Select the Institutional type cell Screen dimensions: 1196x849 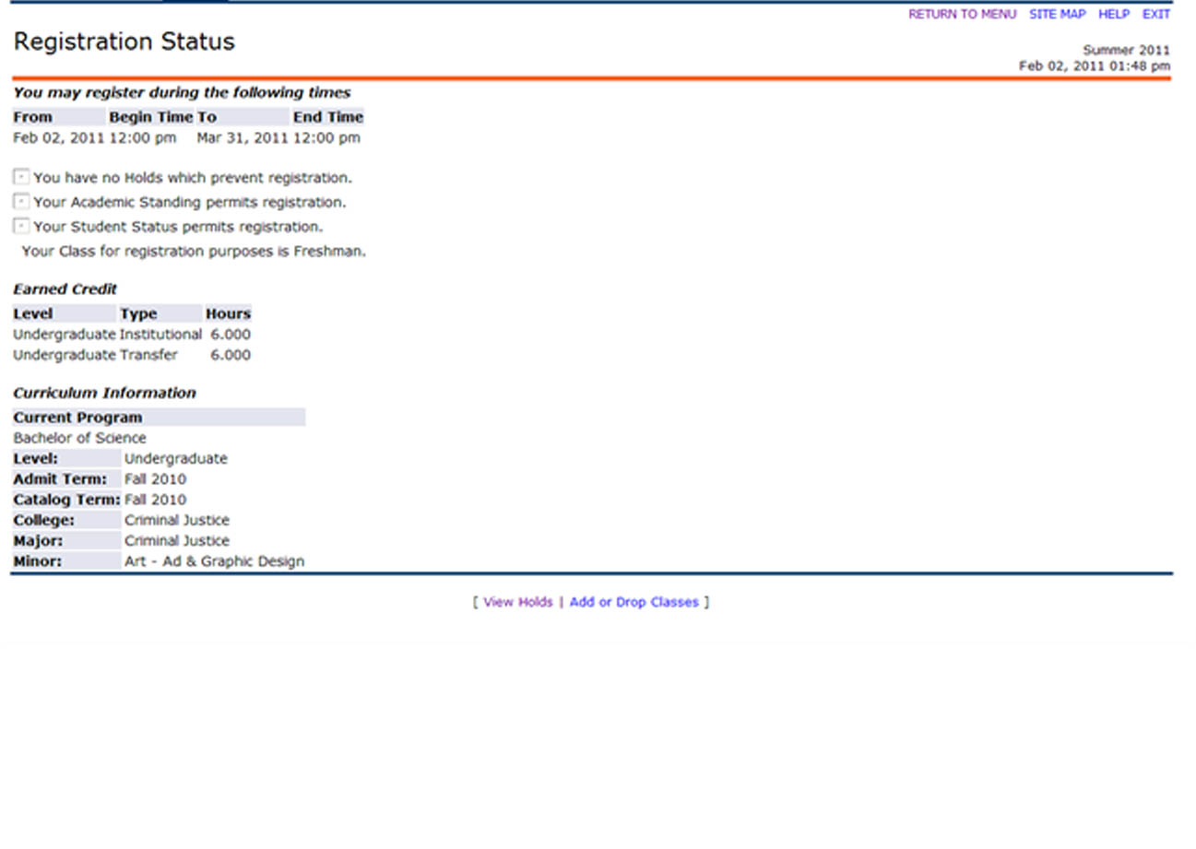coord(160,335)
